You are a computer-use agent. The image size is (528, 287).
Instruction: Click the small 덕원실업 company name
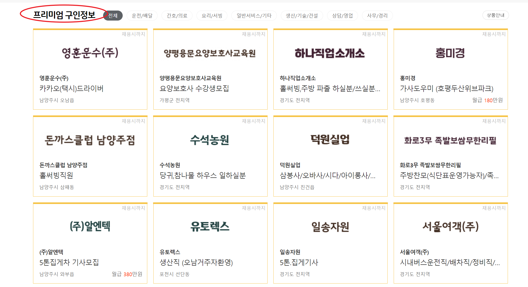(x=290, y=165)
